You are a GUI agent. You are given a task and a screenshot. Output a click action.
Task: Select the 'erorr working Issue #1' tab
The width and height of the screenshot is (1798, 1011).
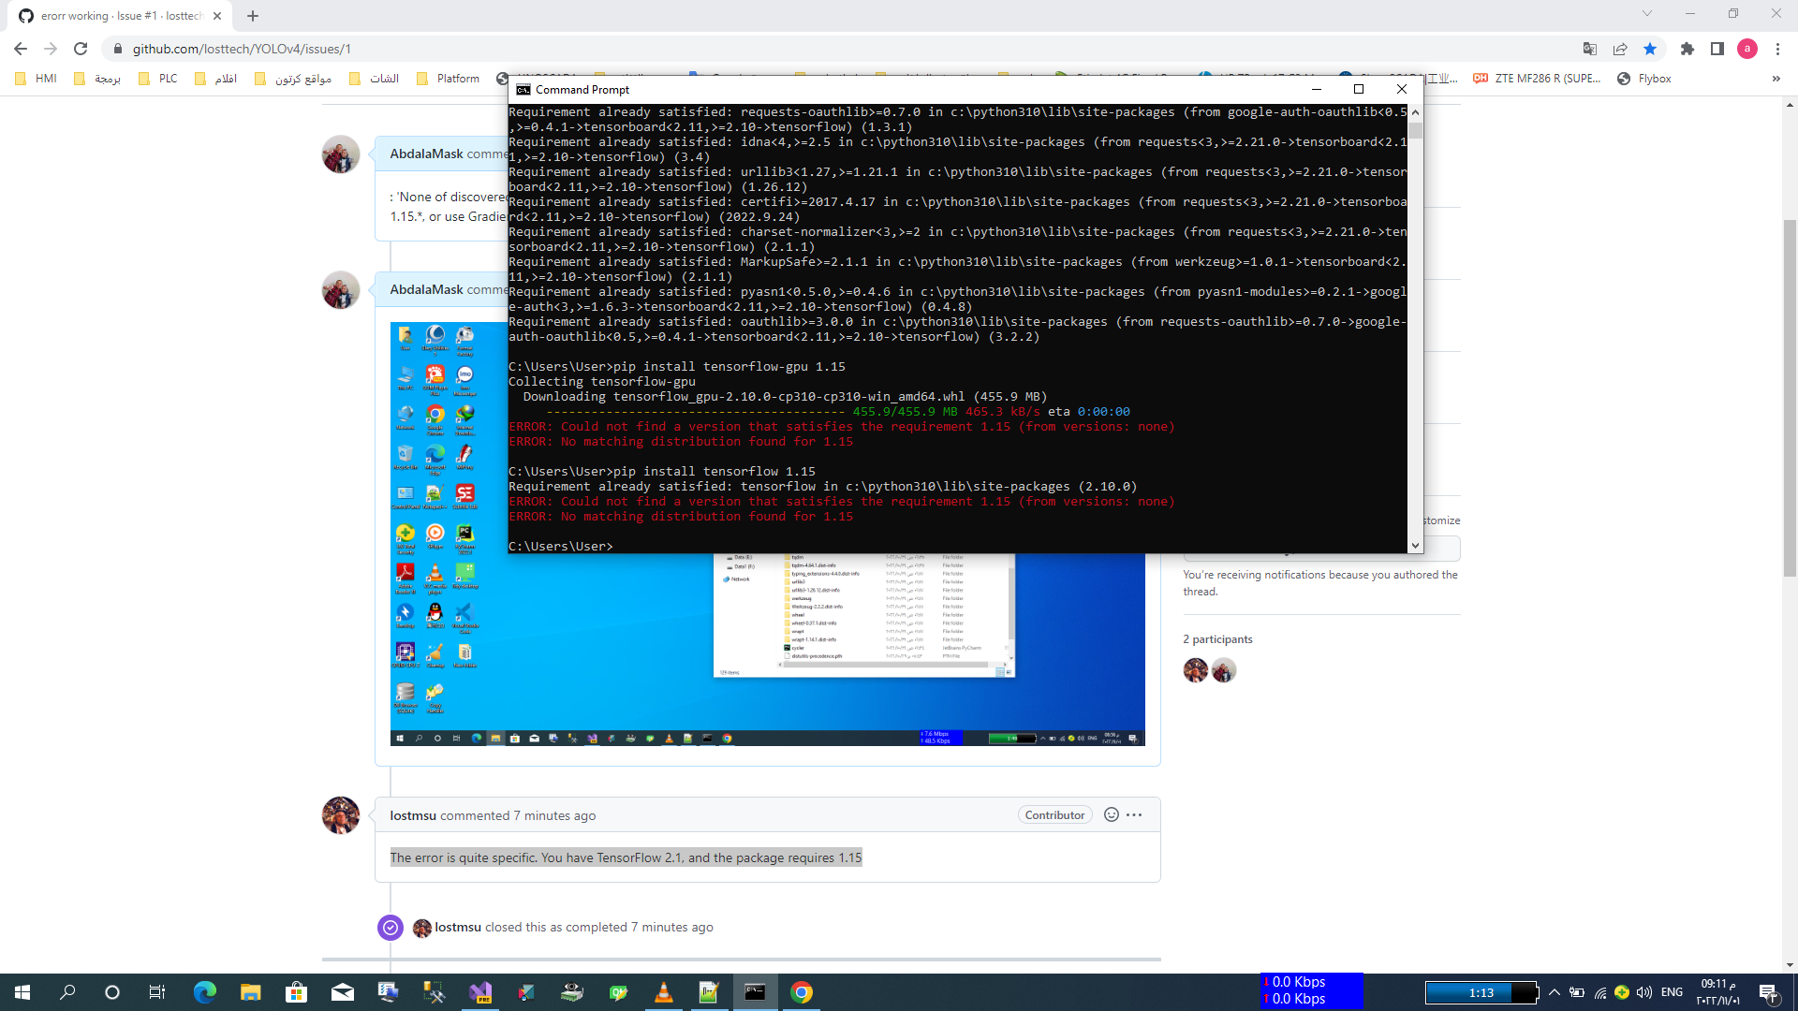coord(112,15)
